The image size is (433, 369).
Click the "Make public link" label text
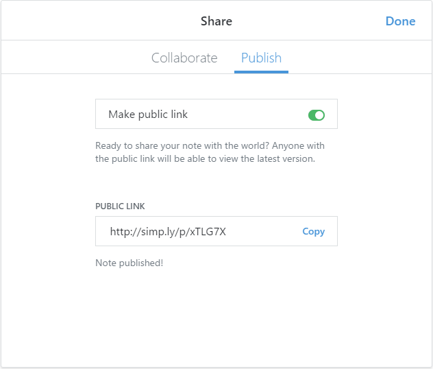[148, 115]
